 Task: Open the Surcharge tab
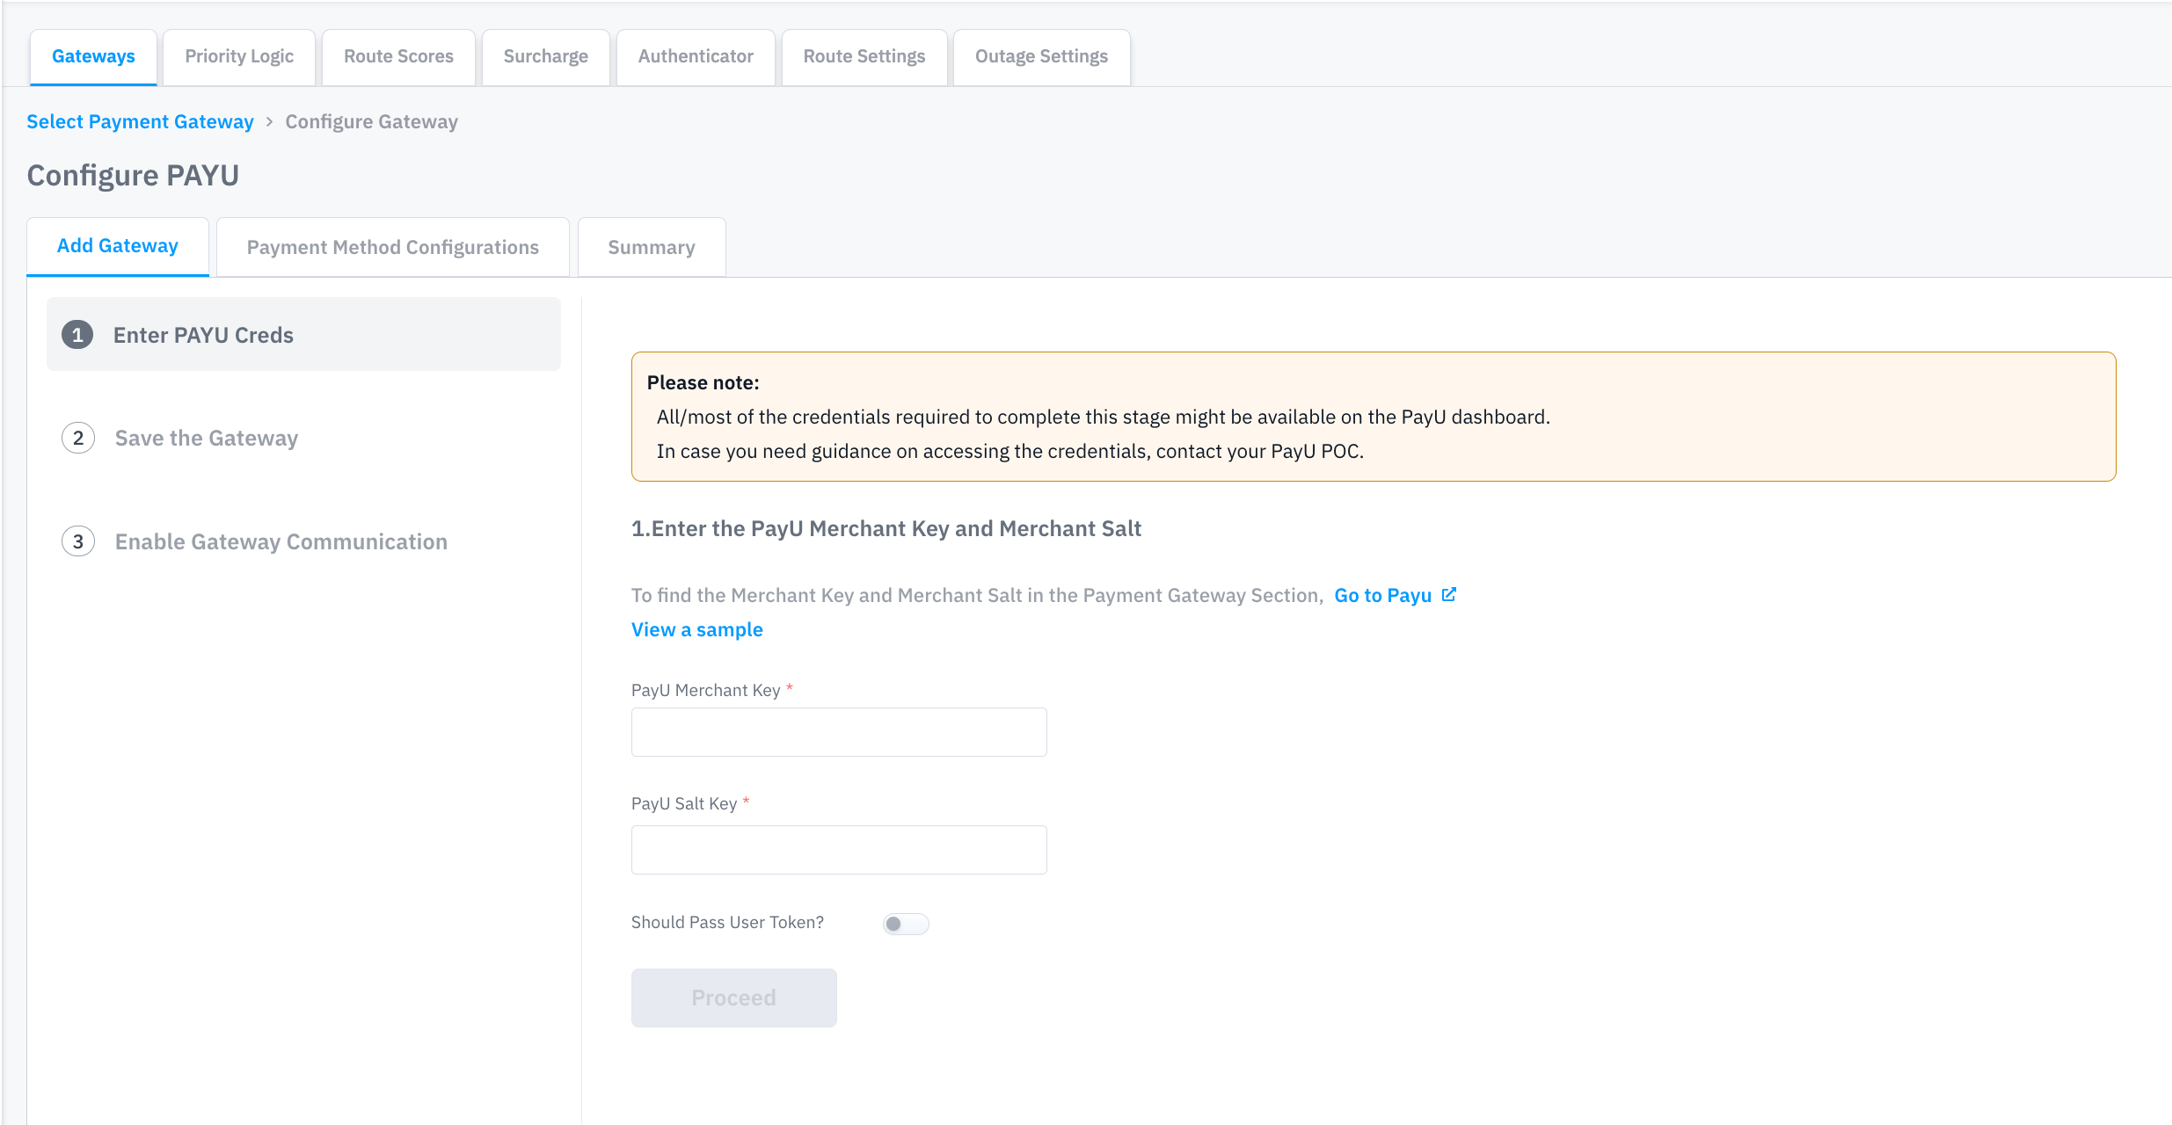click(545, 56)
